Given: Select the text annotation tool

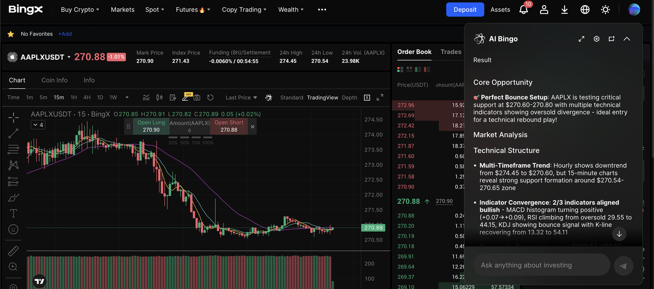Looking at the screenshot, I should click(x=13, y=213).
